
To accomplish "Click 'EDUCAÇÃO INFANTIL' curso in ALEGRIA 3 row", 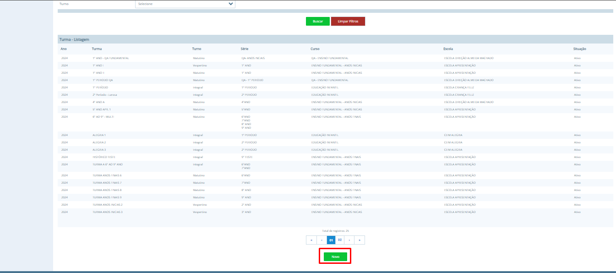I will click(325, 150).
